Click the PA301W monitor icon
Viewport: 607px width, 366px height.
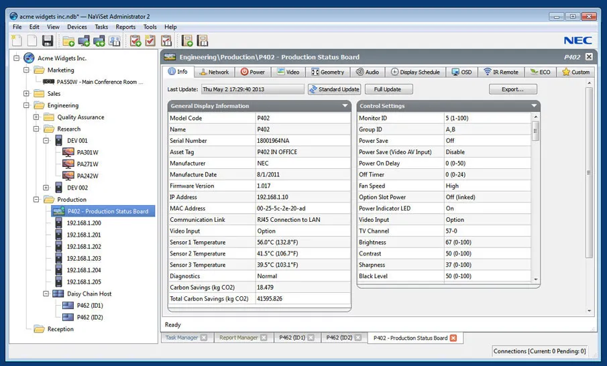tap(68, 152)
